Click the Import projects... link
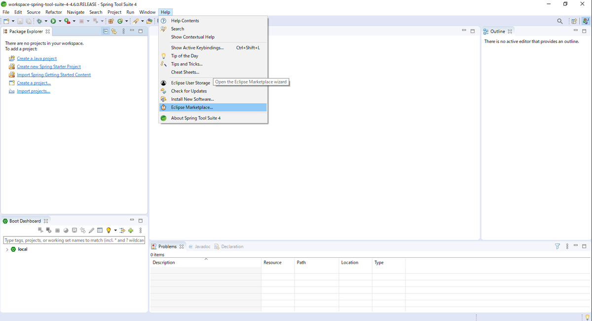This screenshot has height=321, width=592. [x=34, y=91]
